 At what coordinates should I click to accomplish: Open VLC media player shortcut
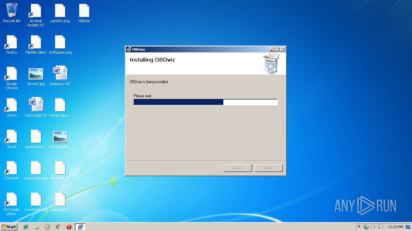(12, 204)
